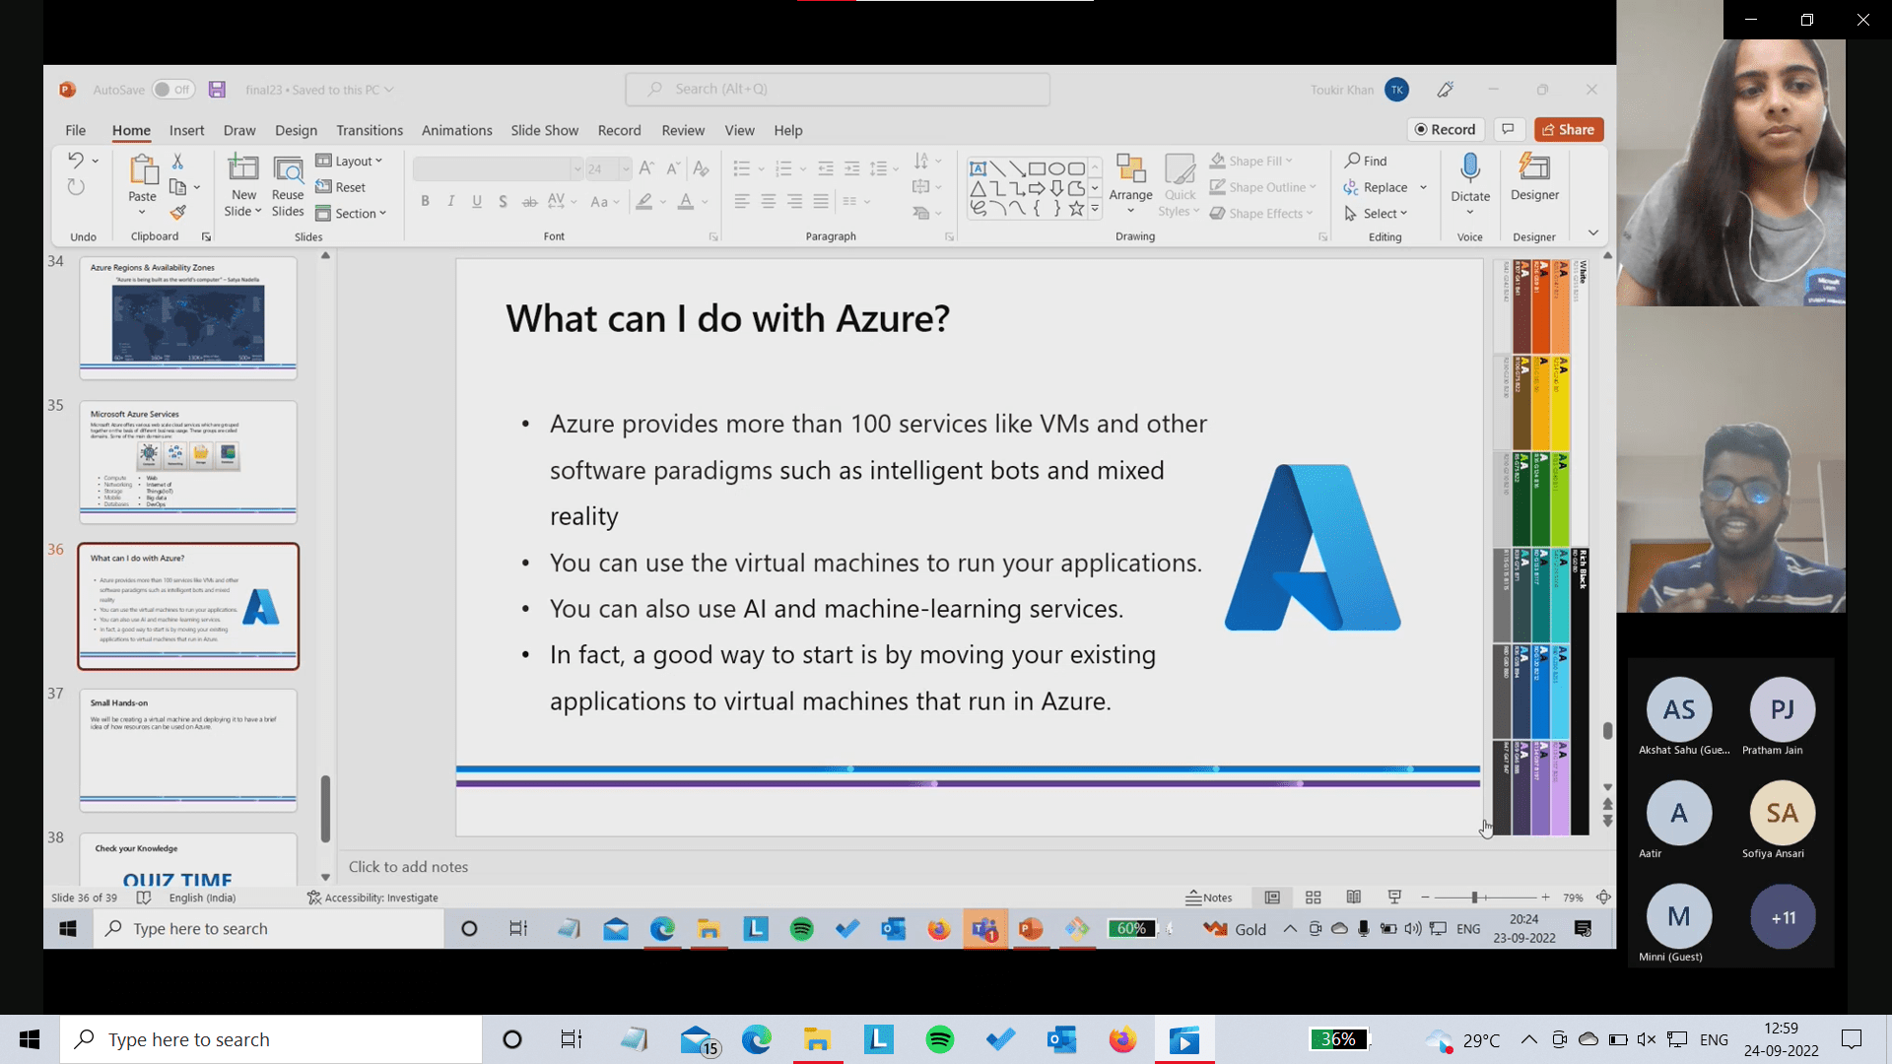Click the Reuse Slides icon
The image size is (1892, 1064).
coord(288,169)
